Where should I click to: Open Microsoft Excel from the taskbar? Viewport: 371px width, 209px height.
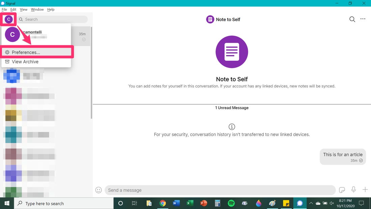[190, 203]
